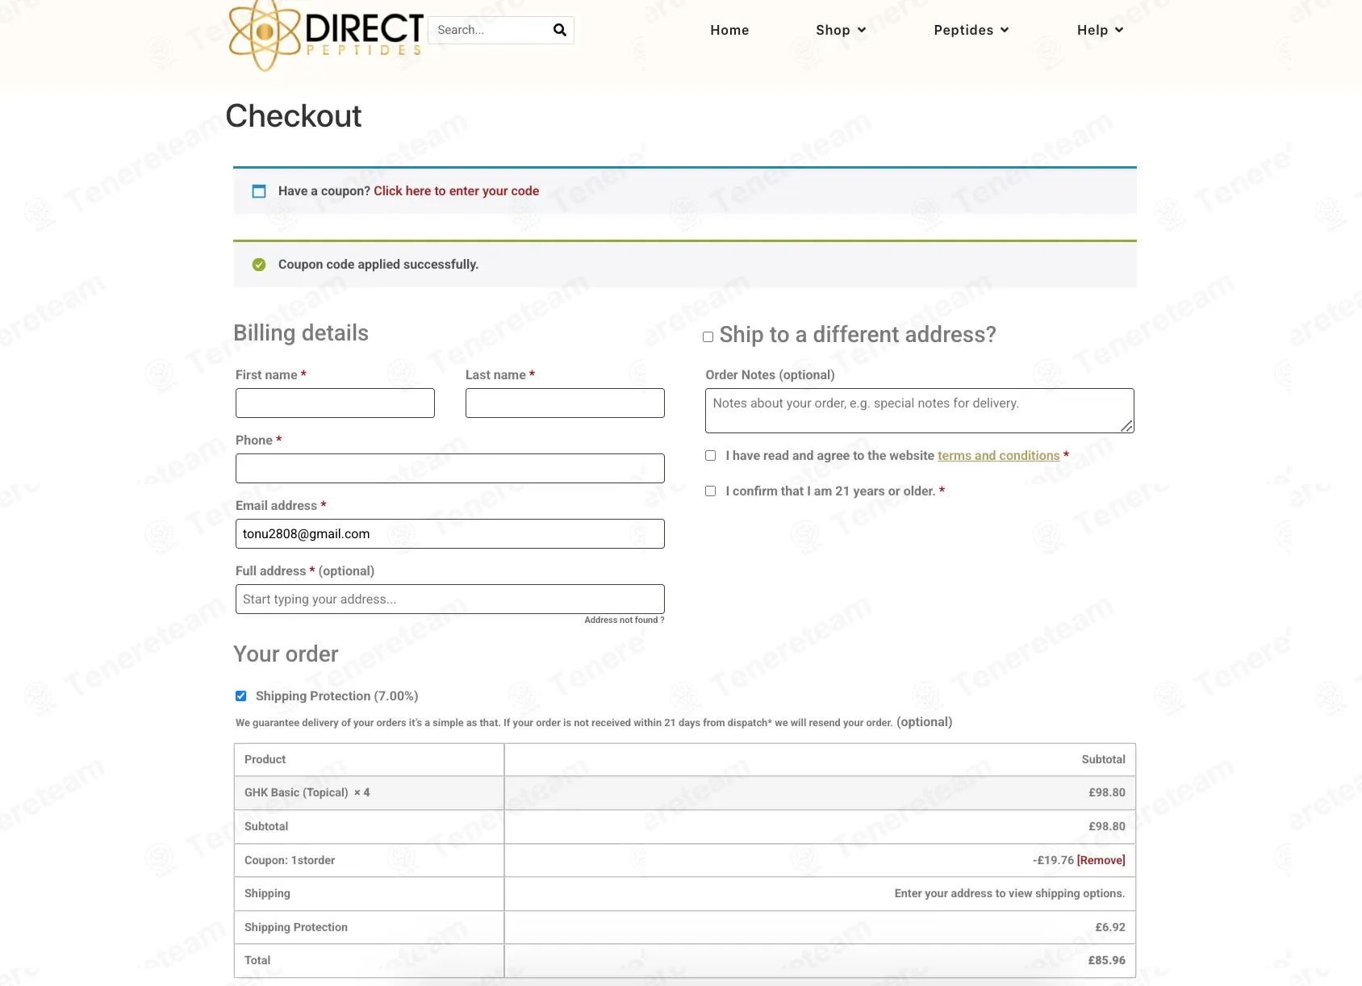Open terms and conditions link
The height and width of the screenshot is (986, 1362).
[998, 456]
